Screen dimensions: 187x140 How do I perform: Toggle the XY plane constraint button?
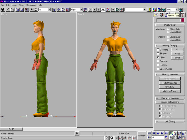click(x=103, y=10)
